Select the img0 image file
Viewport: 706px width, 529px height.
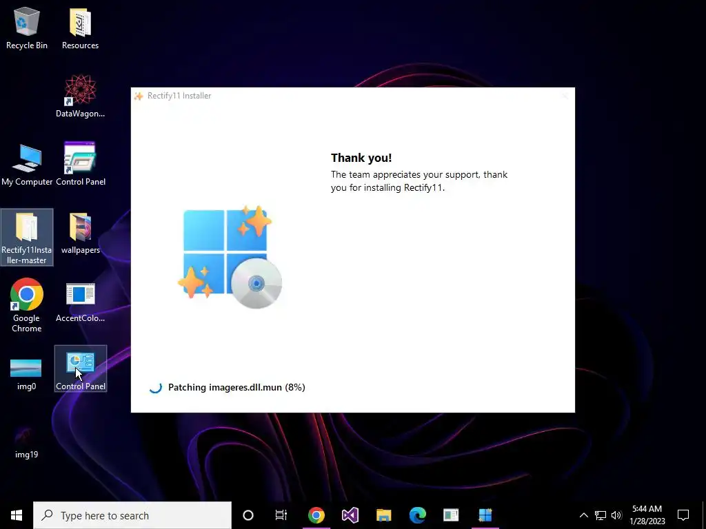[x=26, y=373]
